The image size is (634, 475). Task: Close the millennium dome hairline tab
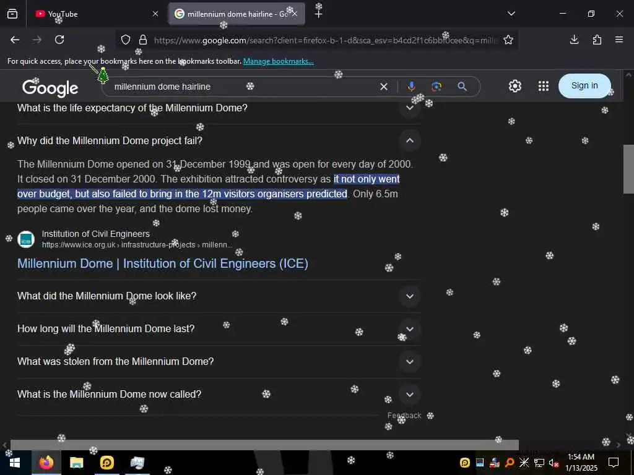click(x=295, y=14)
